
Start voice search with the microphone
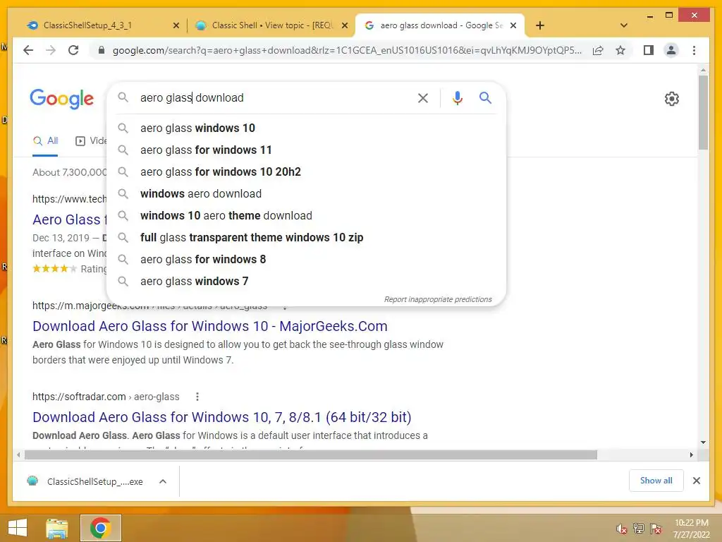457,97
